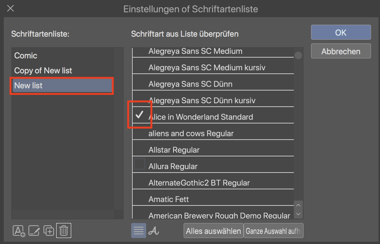Switch to text list view icon
This screenshot has width=380, height=244.
139,231
